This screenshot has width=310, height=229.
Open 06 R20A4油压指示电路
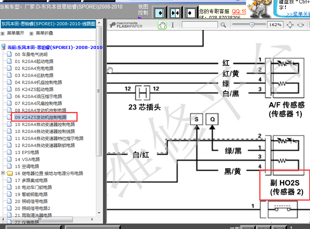(38, 96)
